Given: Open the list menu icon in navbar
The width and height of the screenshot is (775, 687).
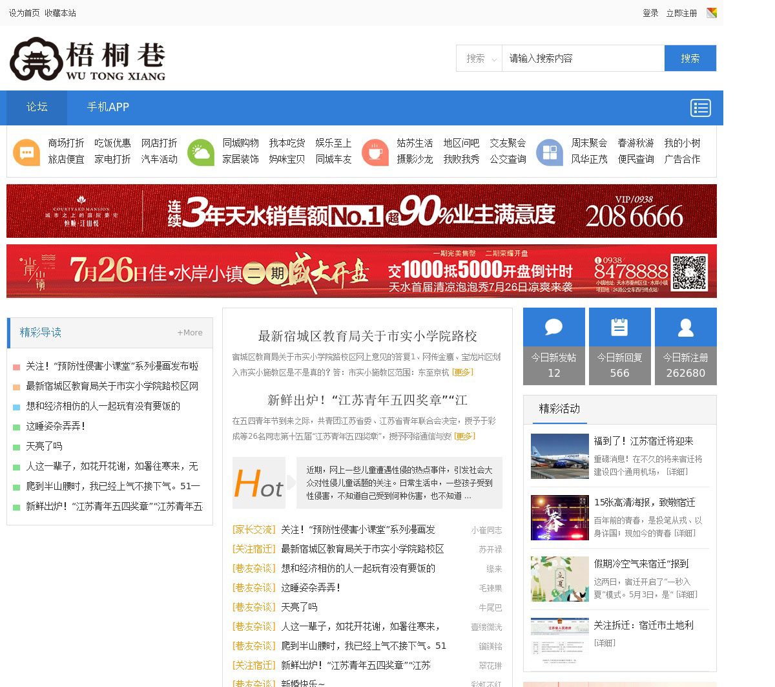Looking at the screenshot, I should [x=700, y=108].
